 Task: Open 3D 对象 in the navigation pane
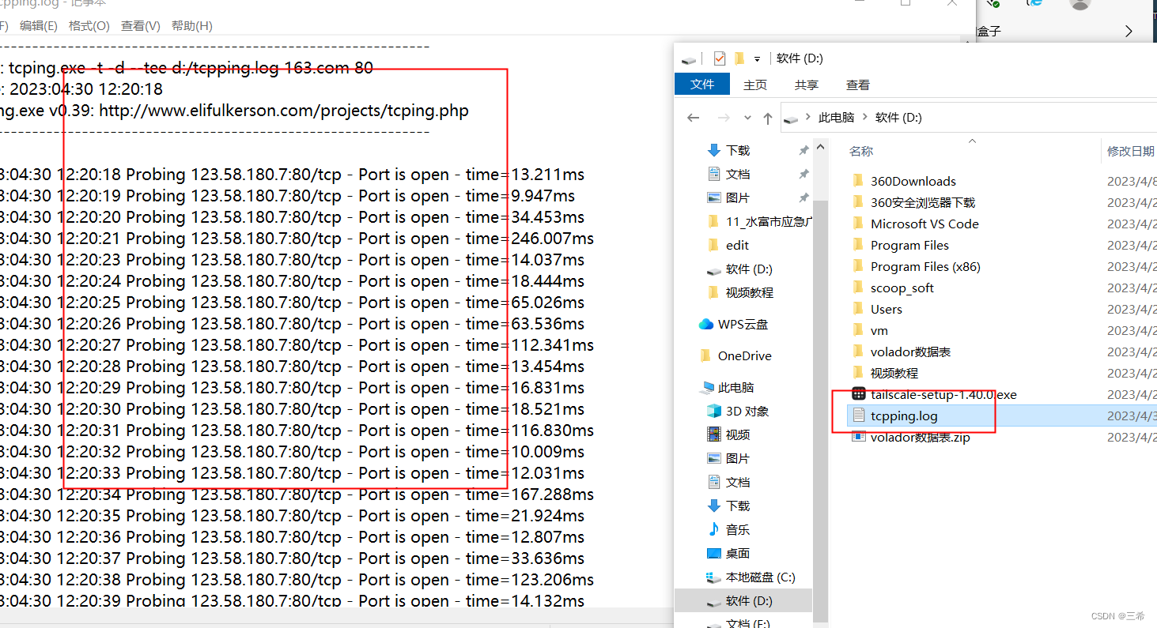747,411
